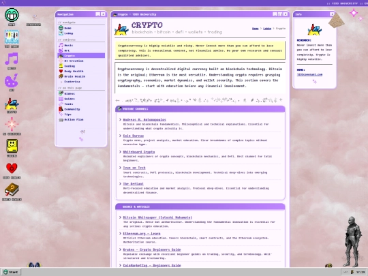Click the Lobby breadcrumb link

click(267, 29)
